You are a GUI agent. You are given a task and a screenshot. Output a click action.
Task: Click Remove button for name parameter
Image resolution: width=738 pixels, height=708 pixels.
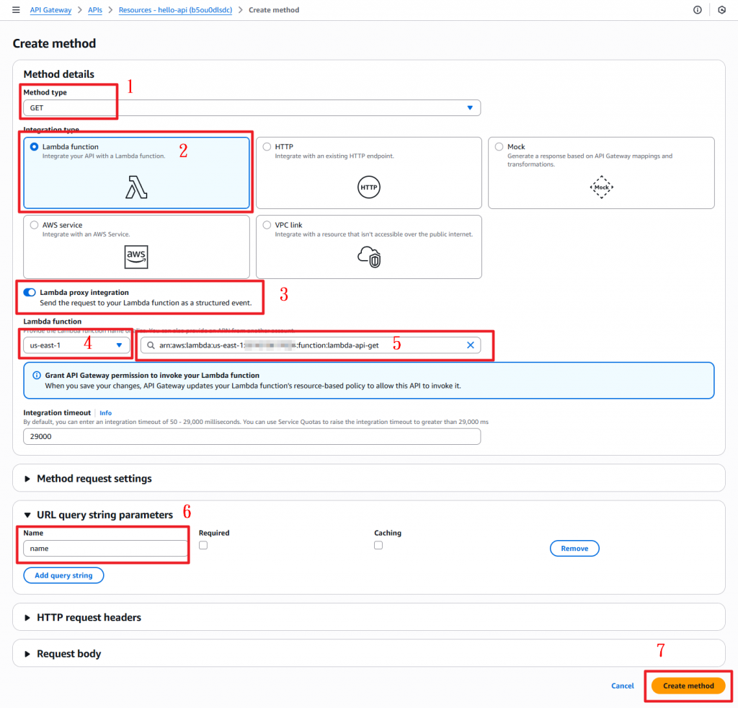pos(574,549)
